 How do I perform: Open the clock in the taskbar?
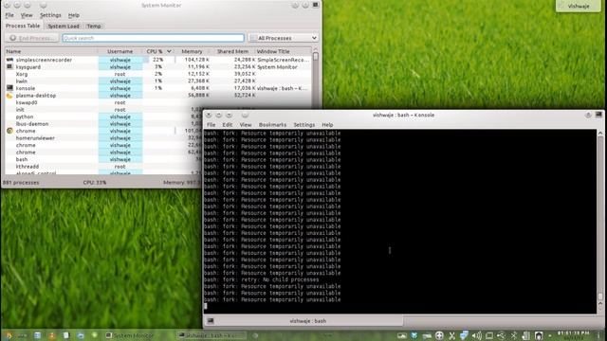click(x=573, y=335)
